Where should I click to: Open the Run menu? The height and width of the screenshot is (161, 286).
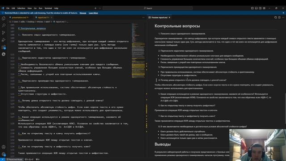pyautogui.click(x=40, y=8)
